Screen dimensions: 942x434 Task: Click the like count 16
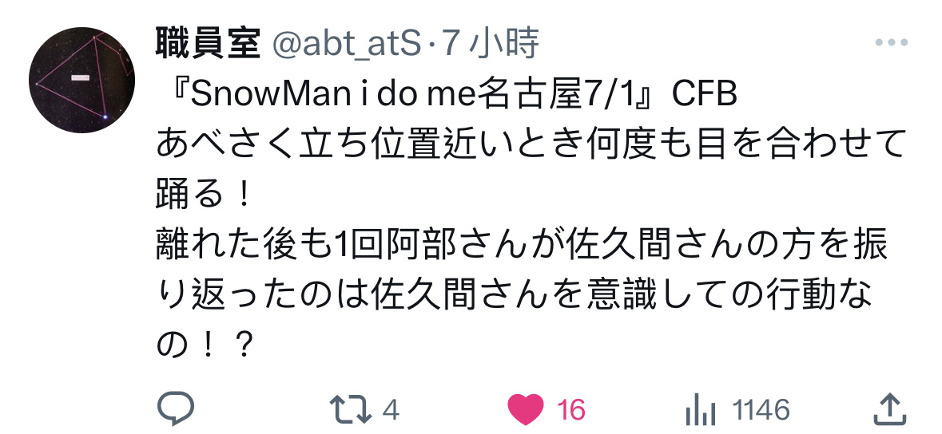[570, 411]
